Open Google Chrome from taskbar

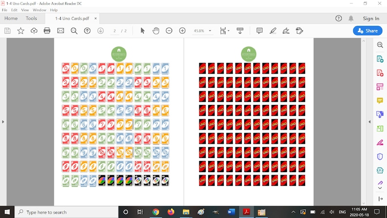(155, 212)
